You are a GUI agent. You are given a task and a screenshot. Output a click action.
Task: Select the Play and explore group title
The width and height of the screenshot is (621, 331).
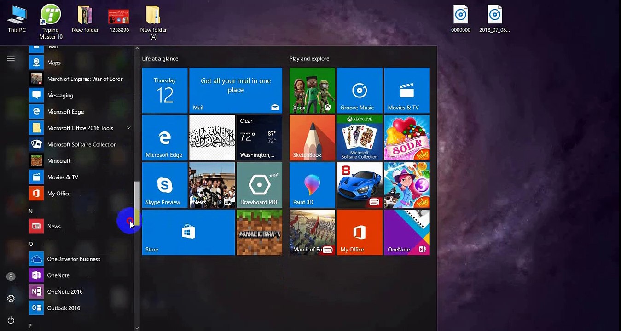coord(309,59)
